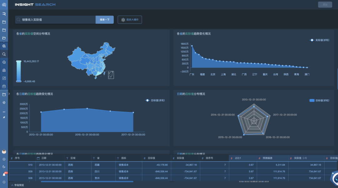Click the notification bell with 99+ badge

pyautogui.click(x=4, y=174)
